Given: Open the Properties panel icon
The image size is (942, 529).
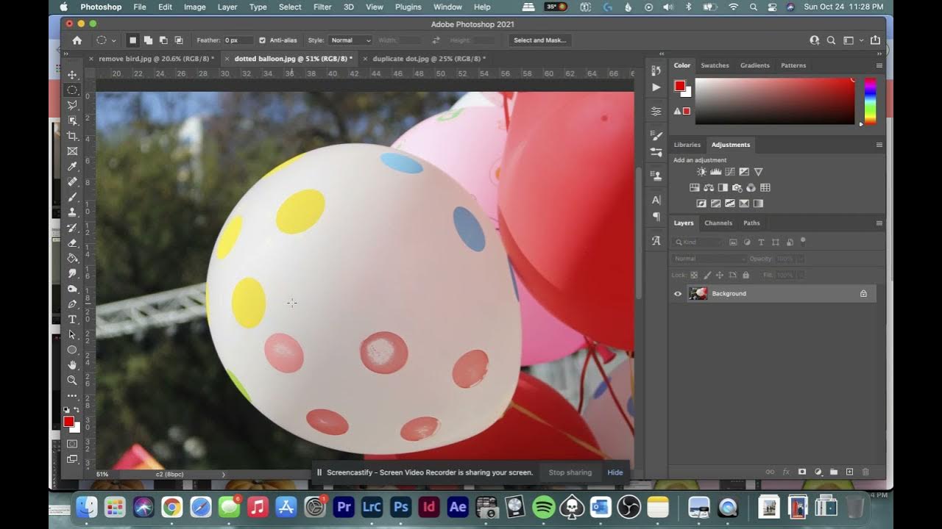Looking at the screenshot, I should coord(656,111).
